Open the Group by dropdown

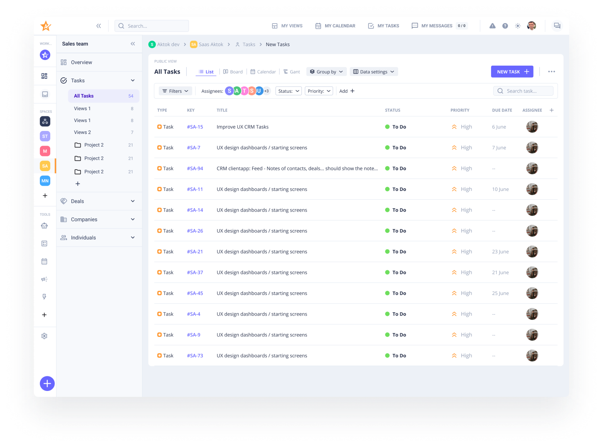click(326, 71)
